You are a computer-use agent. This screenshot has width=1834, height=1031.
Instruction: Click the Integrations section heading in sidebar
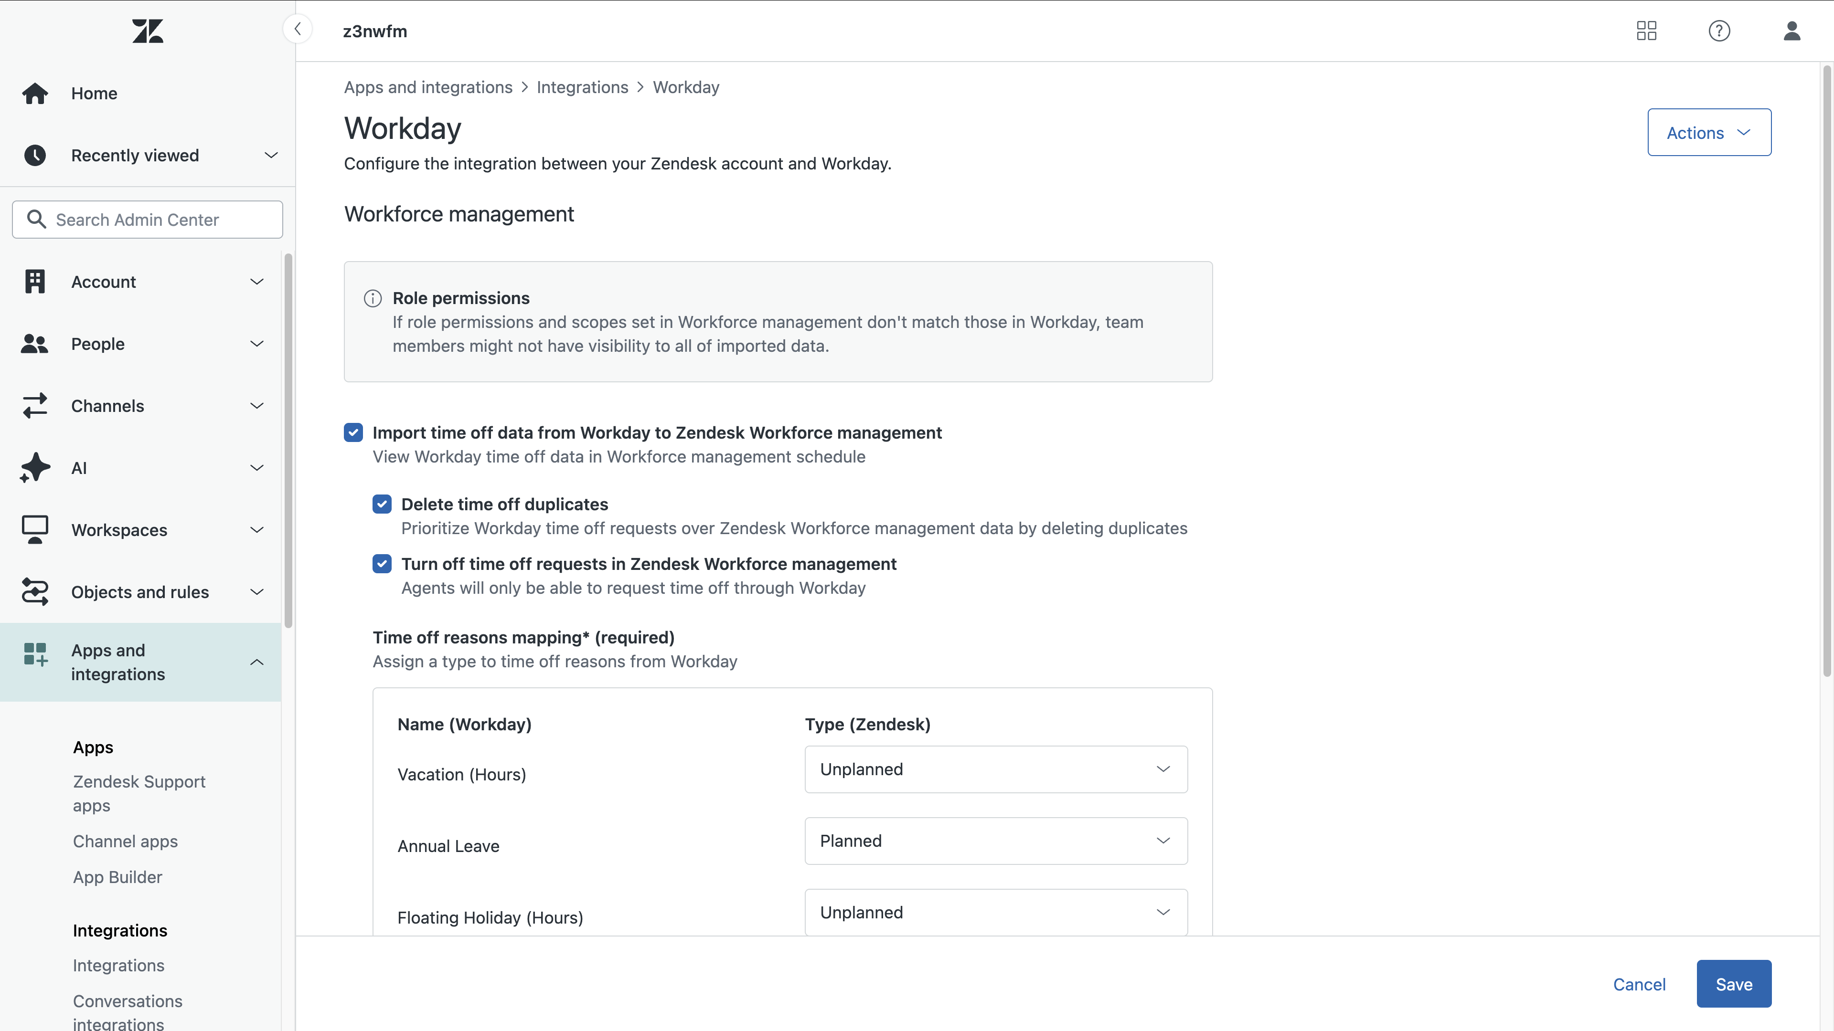119,930
